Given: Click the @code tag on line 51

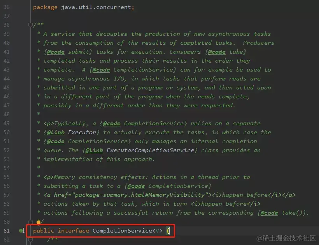Looking at the screenshot, I should (x=56, y=142).
